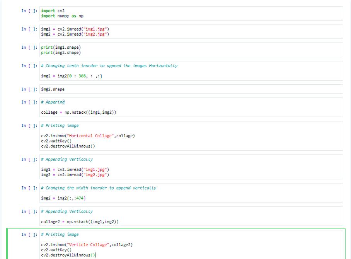Click the cell containing import cv2
351x259 pixels.
tap(191, 14)
